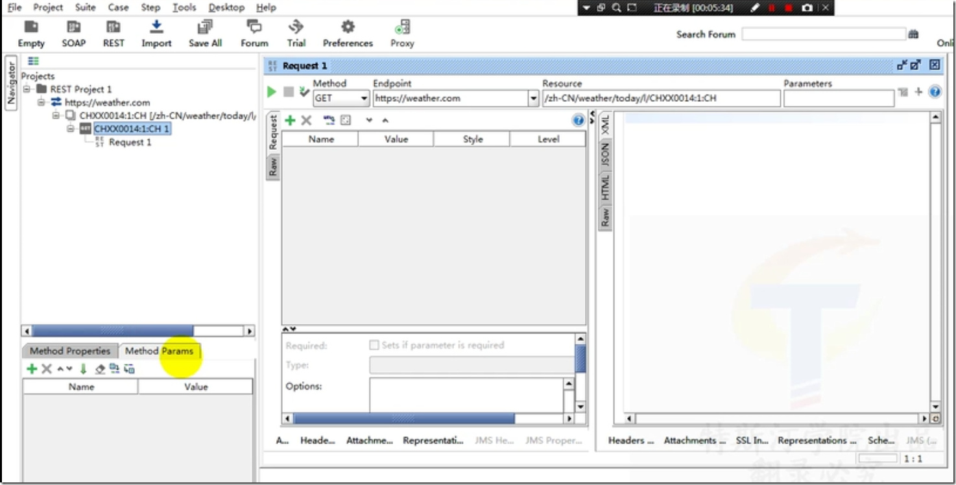Click the Trial toolbar icon
Viewport: 956px width, 485px height.
pos(296,27)
